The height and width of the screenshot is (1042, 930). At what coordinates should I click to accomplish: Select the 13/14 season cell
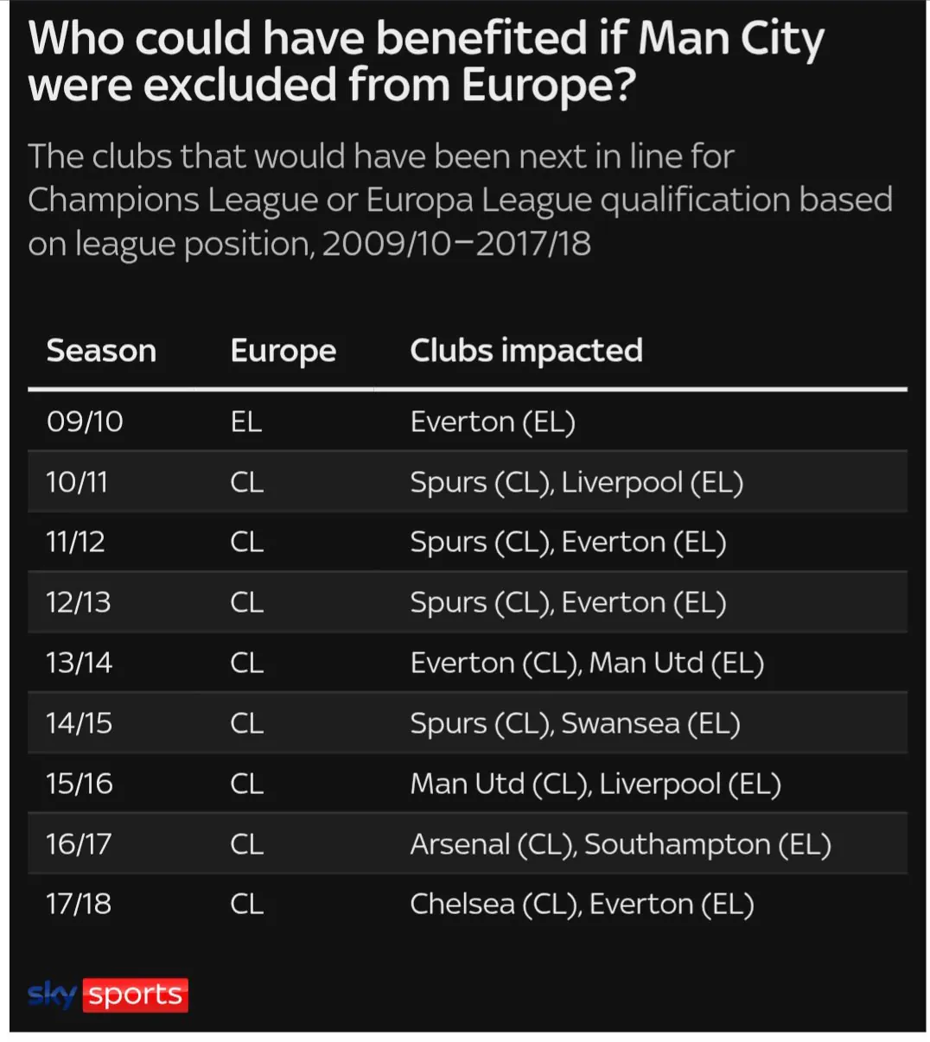point(79,664)
